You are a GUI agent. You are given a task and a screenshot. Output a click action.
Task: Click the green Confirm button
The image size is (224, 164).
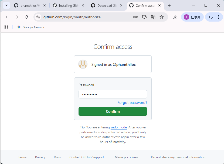tap(113, 111)
